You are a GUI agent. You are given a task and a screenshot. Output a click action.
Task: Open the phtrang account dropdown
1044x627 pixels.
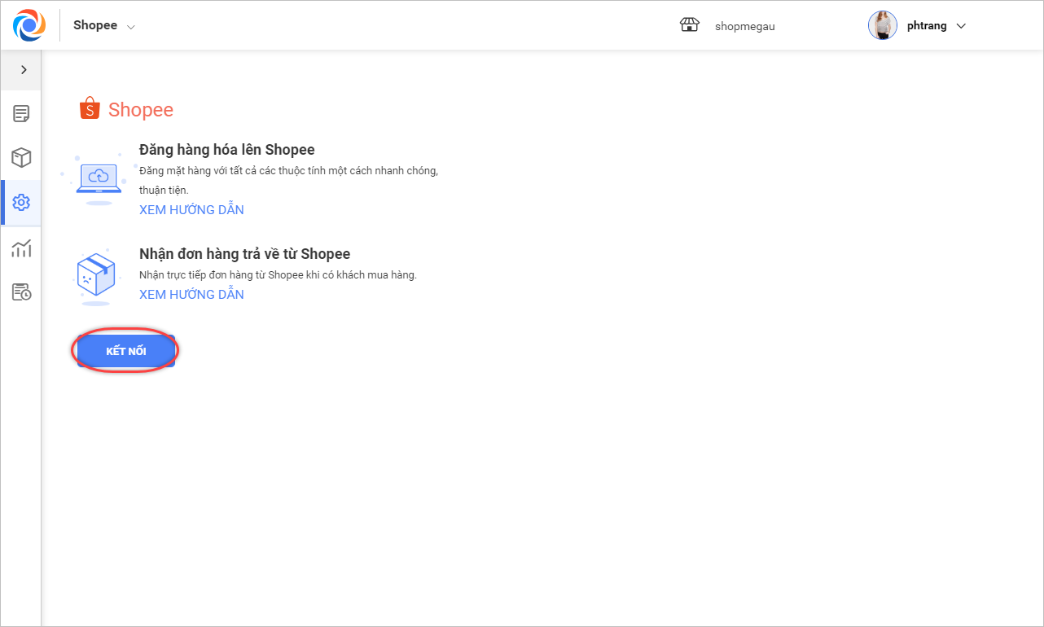tap(937, 25)
